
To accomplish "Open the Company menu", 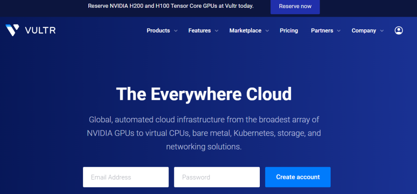I will (x=364, y=31).
